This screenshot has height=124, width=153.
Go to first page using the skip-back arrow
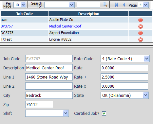click(116, 5)
